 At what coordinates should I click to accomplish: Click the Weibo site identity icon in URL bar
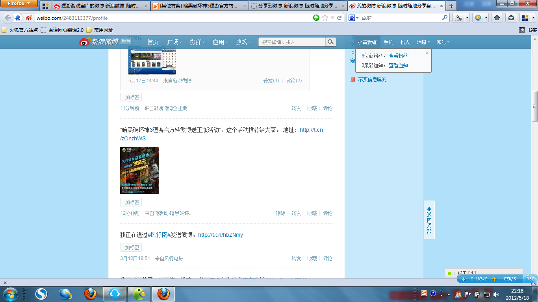29,18
